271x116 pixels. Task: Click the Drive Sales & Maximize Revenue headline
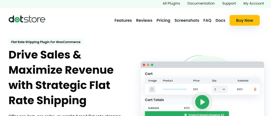click(61, 78)
